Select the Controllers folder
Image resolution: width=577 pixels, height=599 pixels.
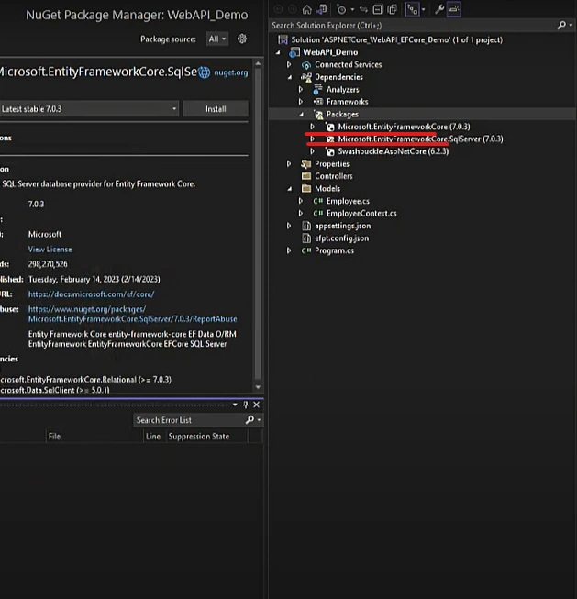click(334, 176)
